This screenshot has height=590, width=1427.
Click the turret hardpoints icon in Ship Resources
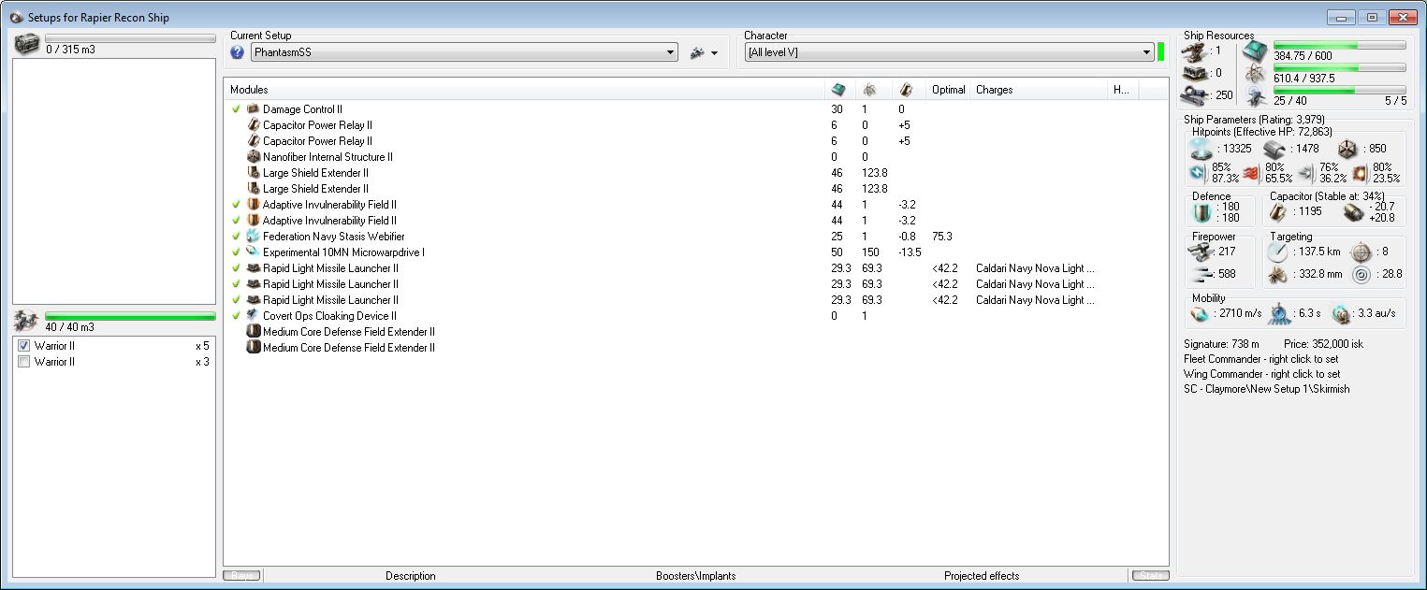(1194, 50)
